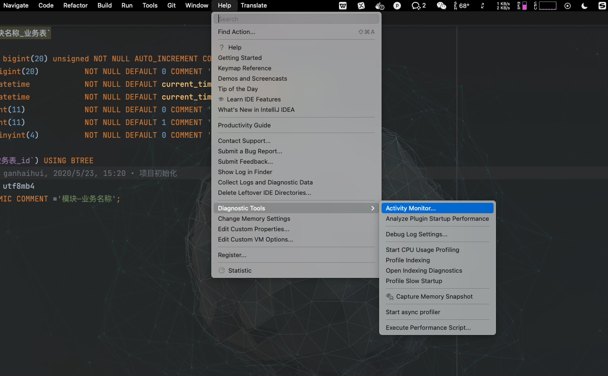Open the WPS Office menu bar icon

pos(343,6)
